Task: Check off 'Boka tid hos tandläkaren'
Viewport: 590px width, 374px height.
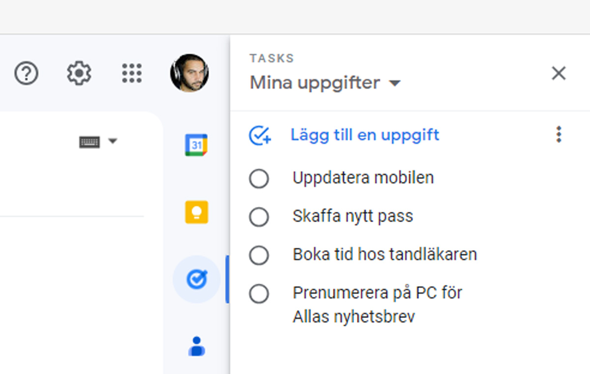Action: coord(259,255)
